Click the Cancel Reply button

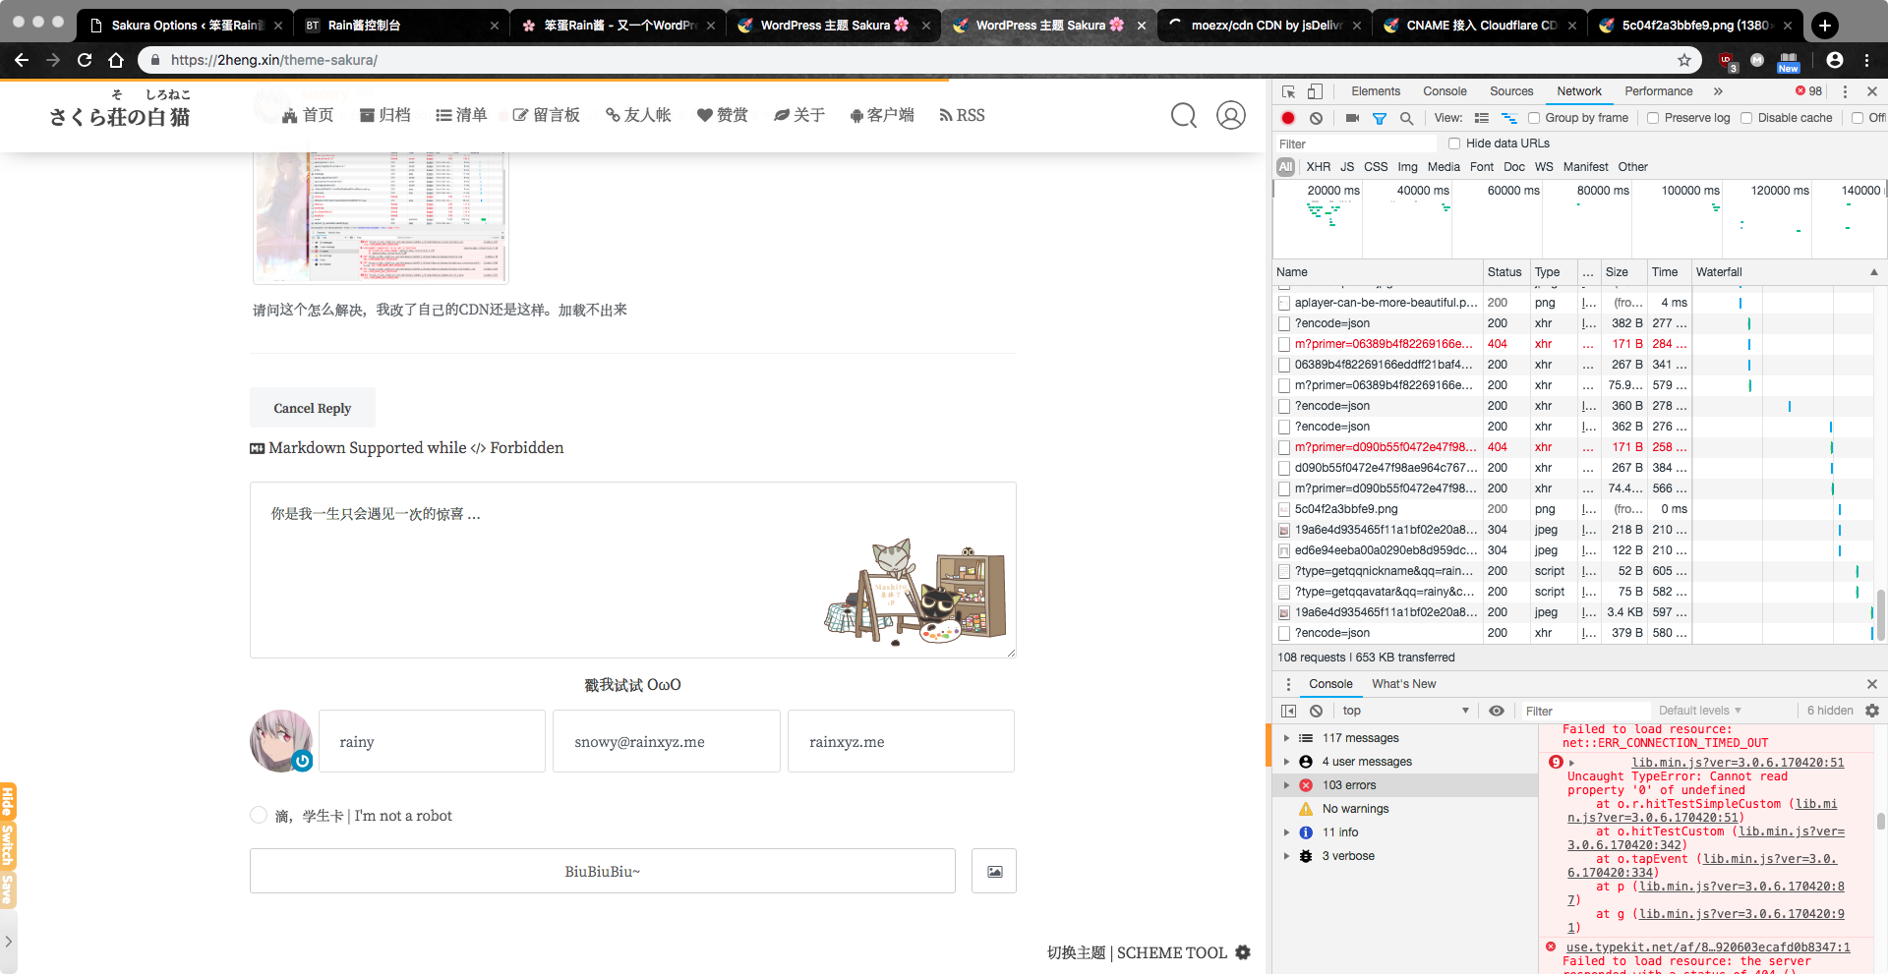[x=313, y=408]
